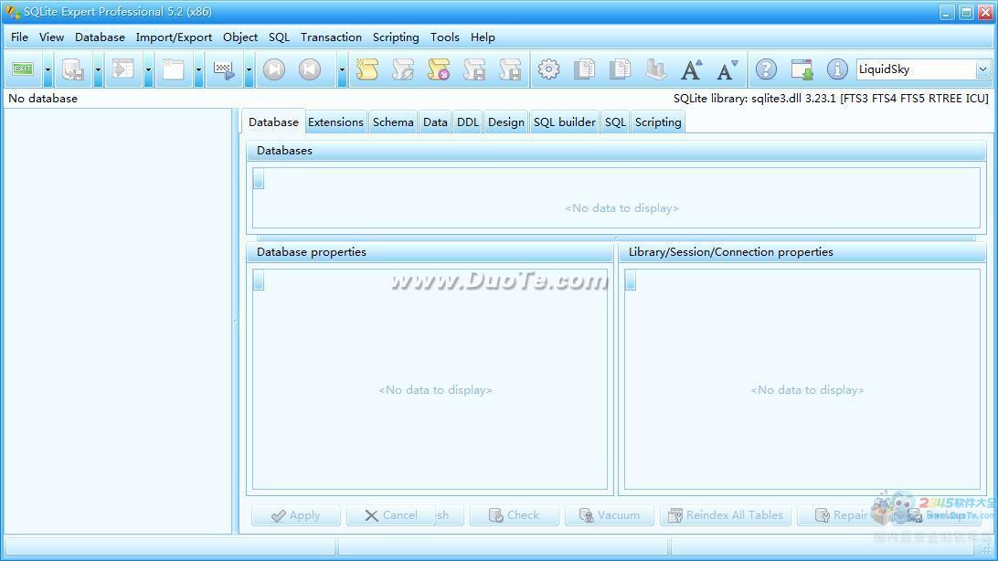Viewport: 998px width, 561px height.
Task: Switch to the SQL builder tab
Action: coord(565,122)
